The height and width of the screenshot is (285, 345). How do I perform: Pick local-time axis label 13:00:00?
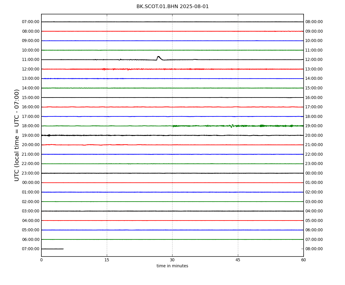pos(314,69)
